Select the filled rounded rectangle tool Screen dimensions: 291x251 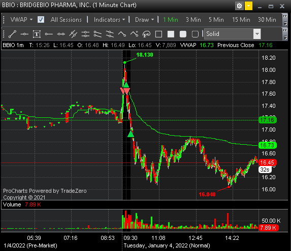pos(183,34)
